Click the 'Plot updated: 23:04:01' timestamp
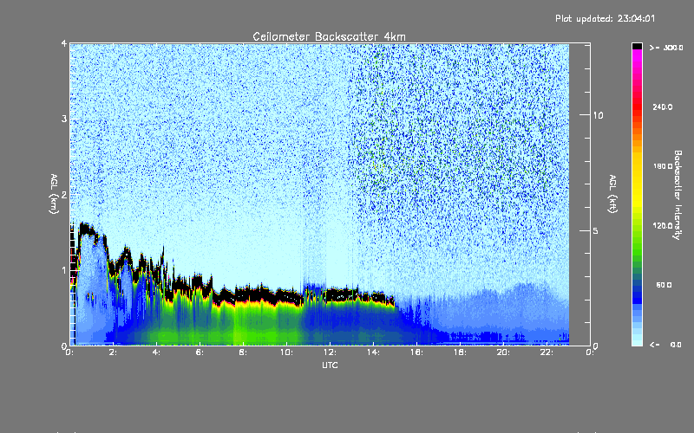This screenshot has width=694, height=433. point(605,18)
